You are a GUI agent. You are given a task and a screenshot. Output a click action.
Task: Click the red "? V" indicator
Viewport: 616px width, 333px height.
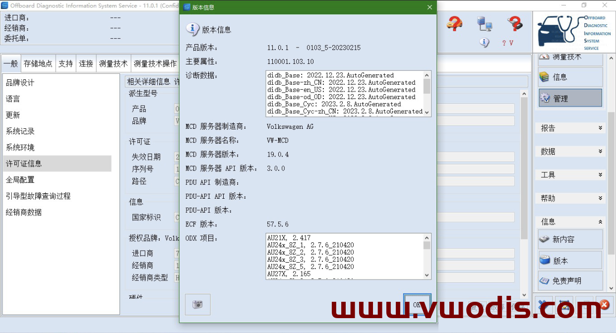(507, 43)
